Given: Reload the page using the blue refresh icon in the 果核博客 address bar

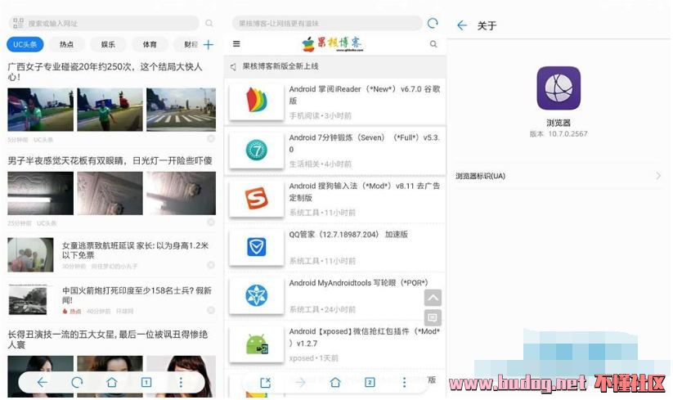Looking at the screenshot, I should tap(433, 24).
